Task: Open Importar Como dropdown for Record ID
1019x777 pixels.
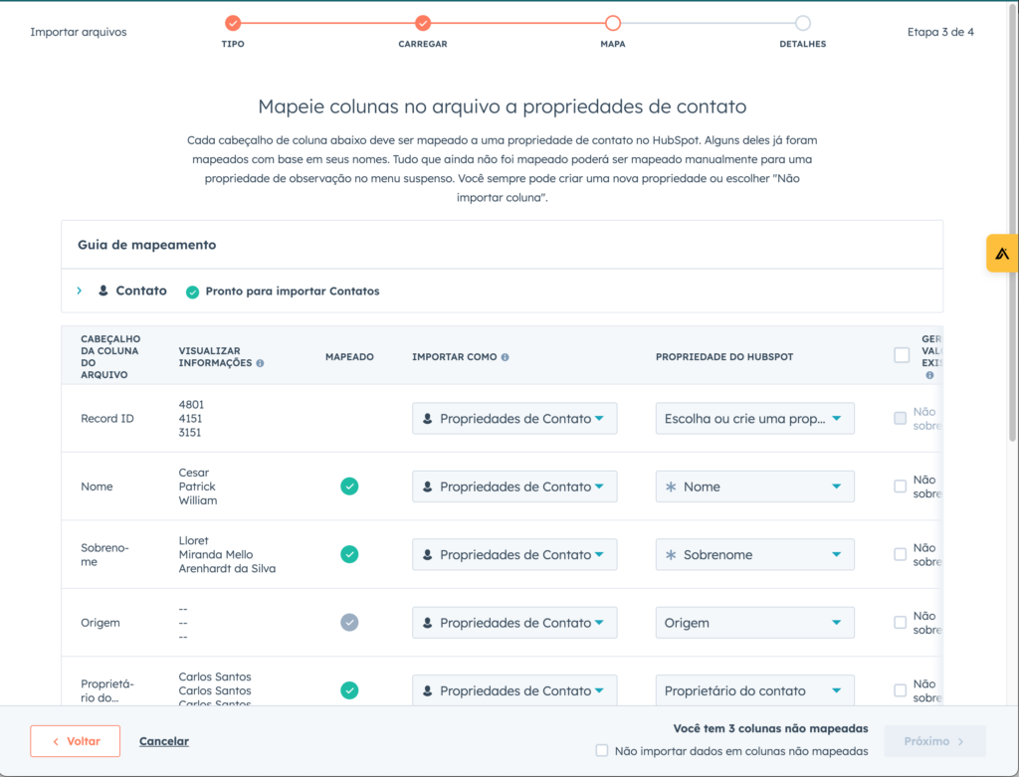Action: click(514, 419)
